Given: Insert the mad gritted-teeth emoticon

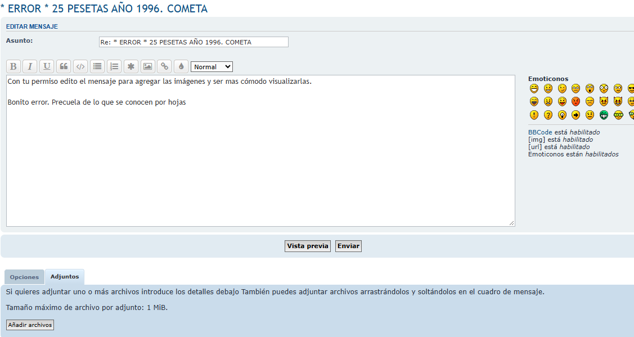Looking at the screenshot, I should [x=548, y=101].
